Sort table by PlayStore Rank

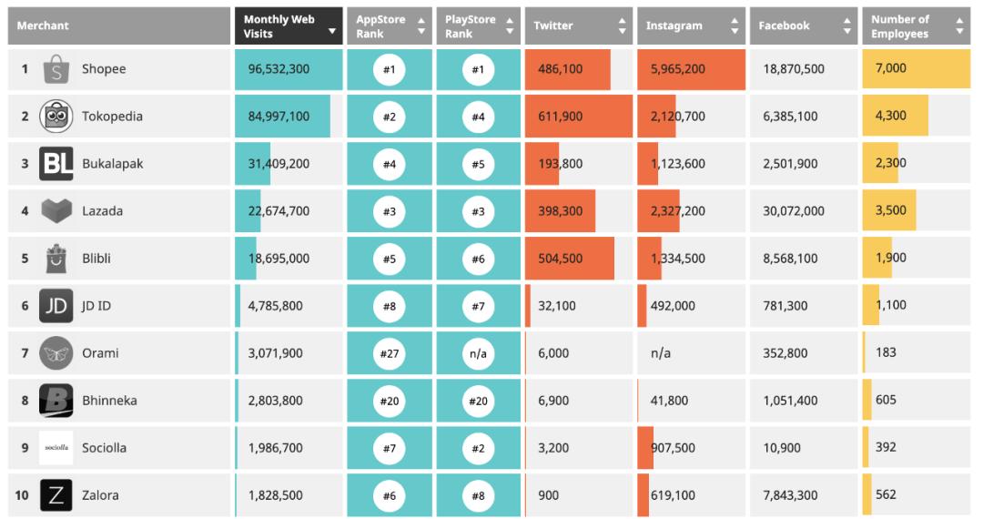point(479,25)
